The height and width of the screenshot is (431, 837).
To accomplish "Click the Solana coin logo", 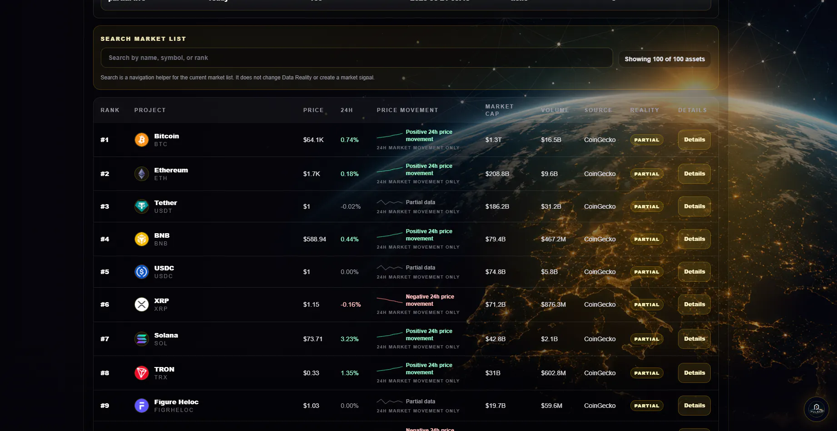I will click(142, 339).
